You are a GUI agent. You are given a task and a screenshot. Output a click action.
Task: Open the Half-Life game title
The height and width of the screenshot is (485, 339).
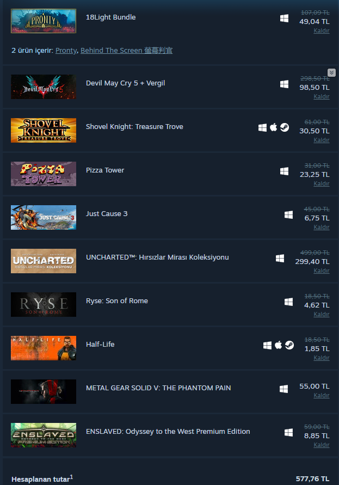(x=100, y=344)
